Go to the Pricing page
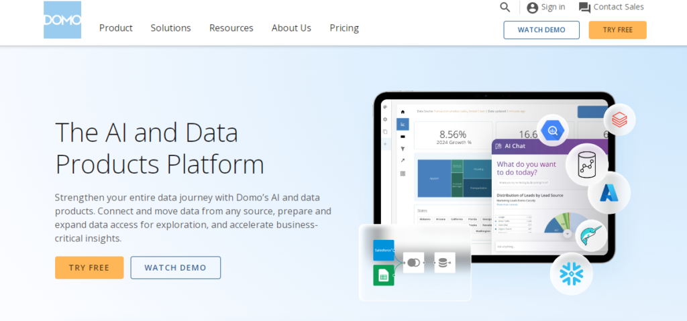The height and width of the screenshot is (321, 687). point(344,28)
